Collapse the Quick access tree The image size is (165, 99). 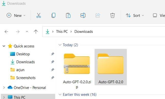coord(4,46)
